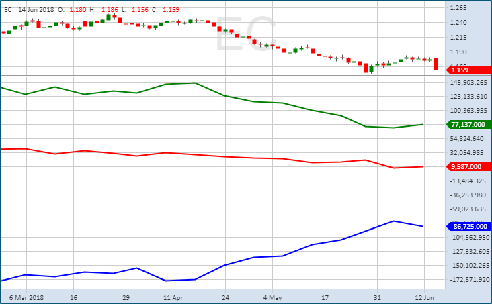Click the close value C: 1.159
Screen dimensions: 492x304
click(169, 10)
